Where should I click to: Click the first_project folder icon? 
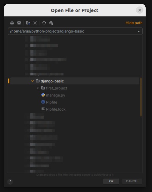pos(43,88)
